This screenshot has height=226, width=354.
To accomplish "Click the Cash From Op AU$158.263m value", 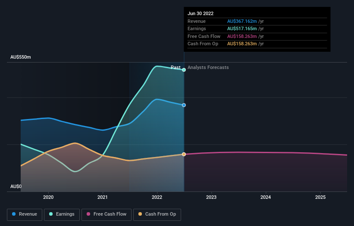I will [242, 44].
